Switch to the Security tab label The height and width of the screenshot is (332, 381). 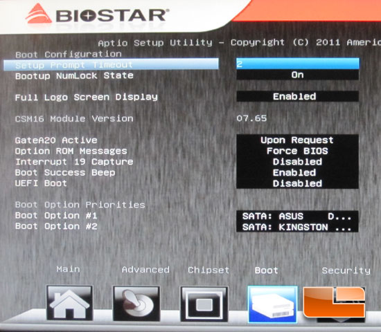pyautogui.click(x=346, y=270)
